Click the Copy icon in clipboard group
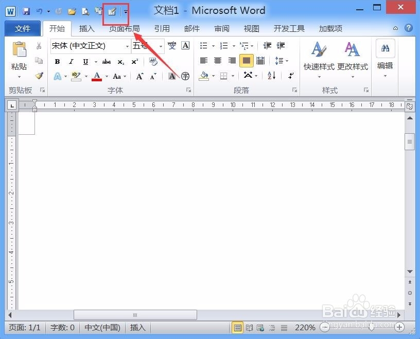 click(x=39, y=61)
